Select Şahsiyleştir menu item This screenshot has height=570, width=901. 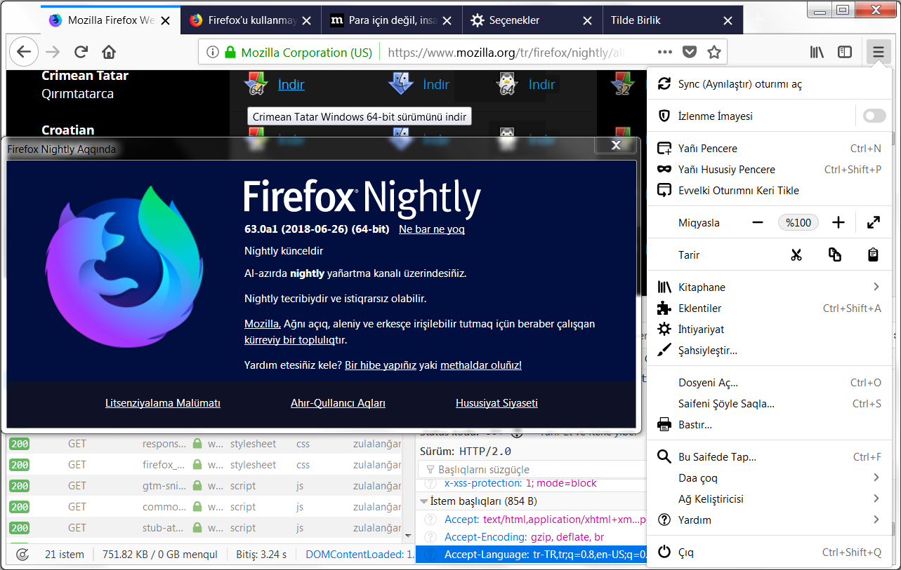point(770,351)
